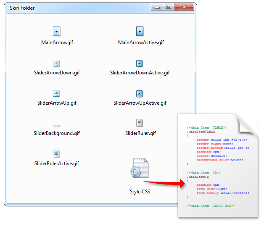The width and height of the screenshot is (269, 227).
Task: Click the SliderBackground.gif file name
Action: pyautogui.click(x=57, y=133)
